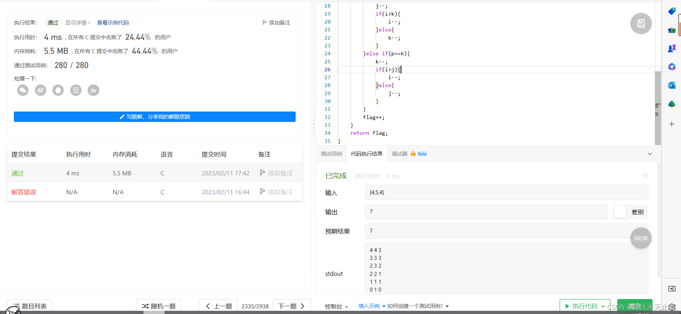The image size is (681, 314).
Task: Toggle the 差别 diff checkbox
Action: pyautogui.click(x=620, y=212)
